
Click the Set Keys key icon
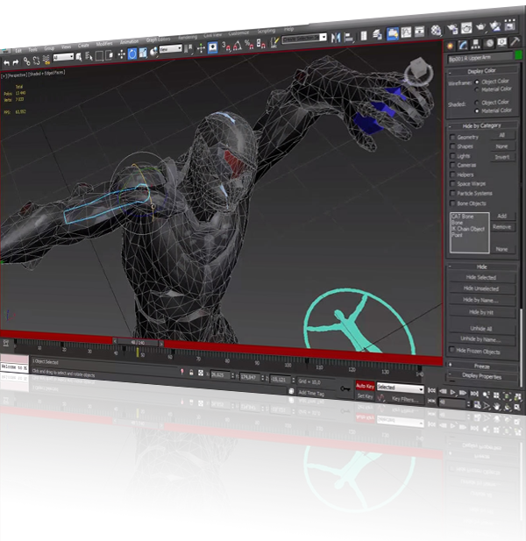click(x=345, y=388)
